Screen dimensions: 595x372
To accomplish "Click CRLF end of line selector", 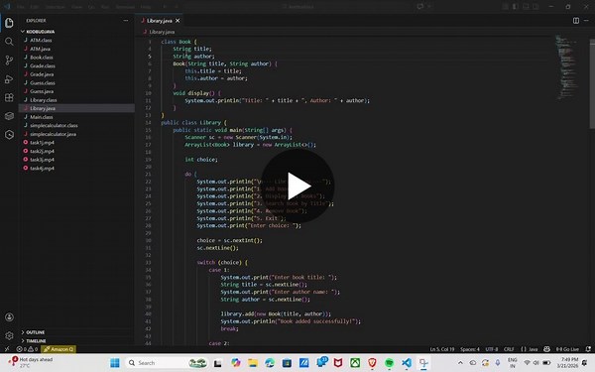I will [x=509, y=349].
